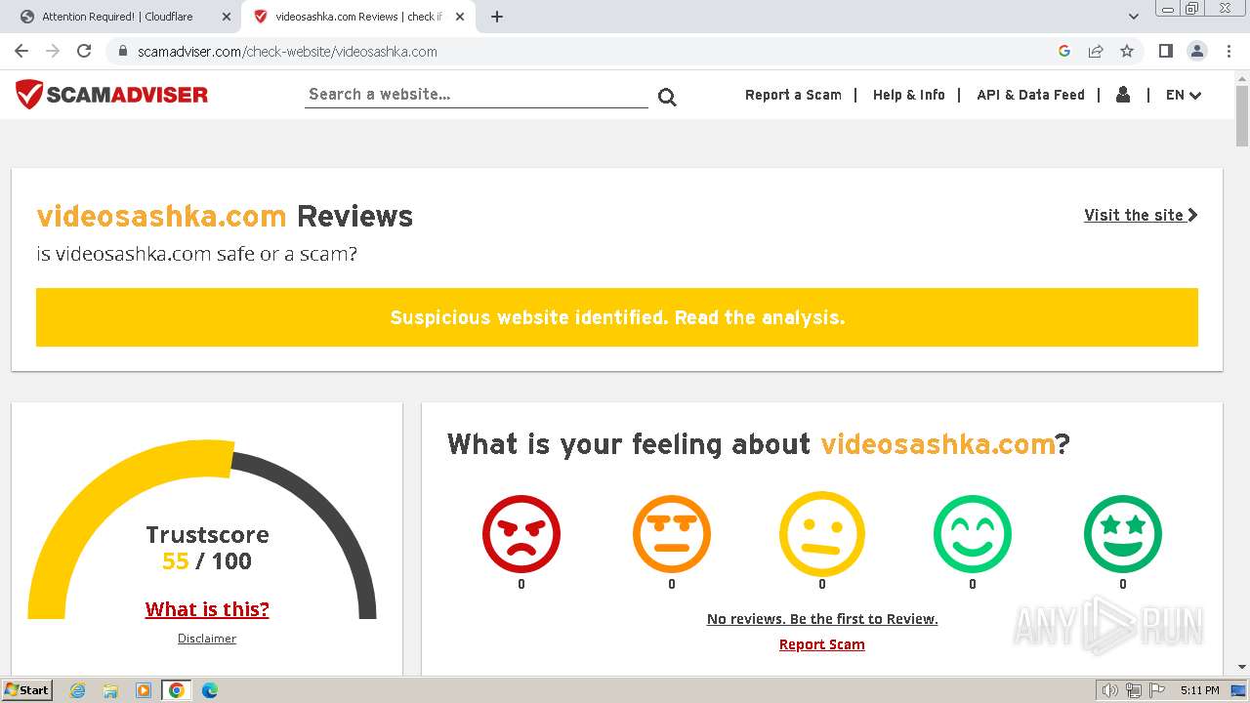
Task: Click Suspicious website identified banner
Action: (617, 317)
